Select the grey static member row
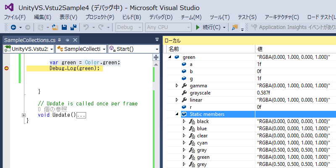Screen dimensions: 336x168 tap(251, 164)
